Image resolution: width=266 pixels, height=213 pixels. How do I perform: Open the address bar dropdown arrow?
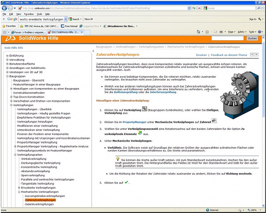[189, 8]
